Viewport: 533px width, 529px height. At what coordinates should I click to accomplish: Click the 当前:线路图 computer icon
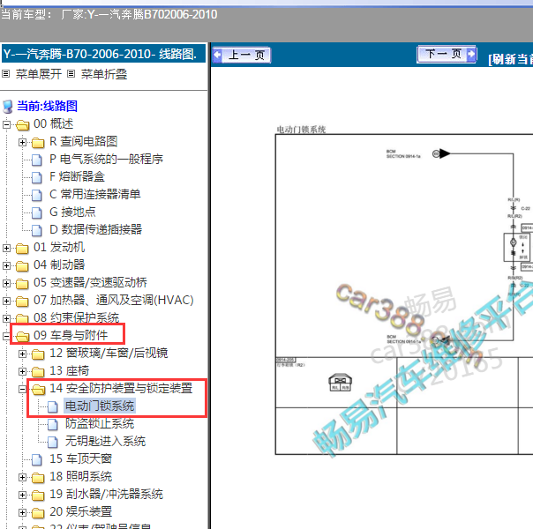(7, 107)
